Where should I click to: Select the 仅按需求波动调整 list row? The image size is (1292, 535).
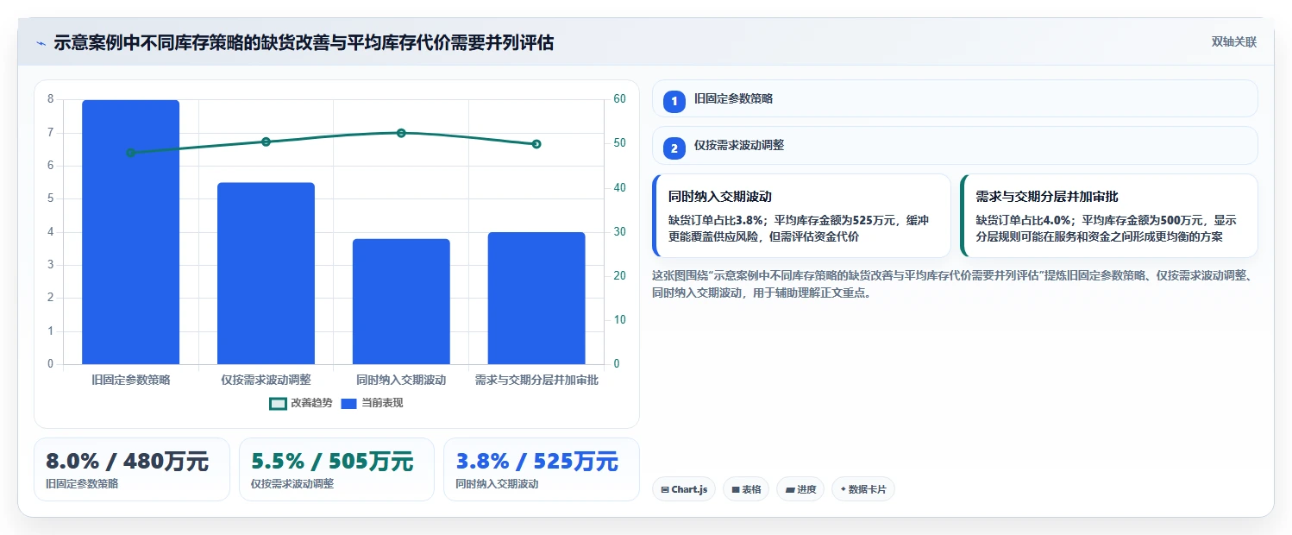955,145
